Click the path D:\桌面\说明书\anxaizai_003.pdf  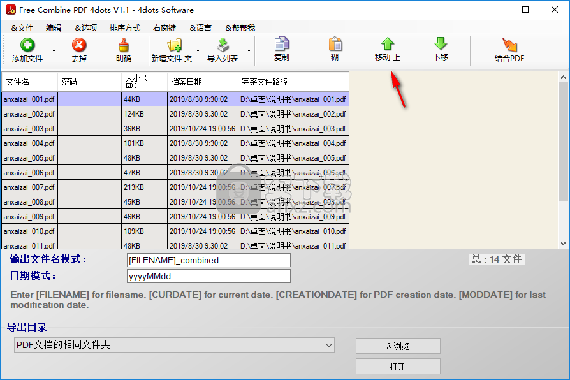pyautogui.click(x=293, y=129)
